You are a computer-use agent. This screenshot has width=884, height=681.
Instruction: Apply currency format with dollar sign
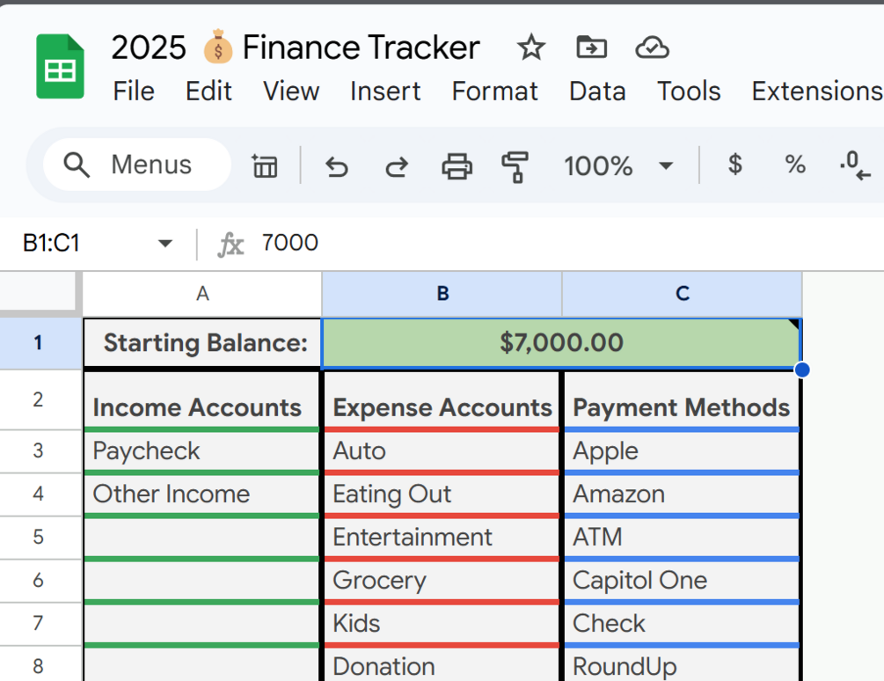(735, 165)
